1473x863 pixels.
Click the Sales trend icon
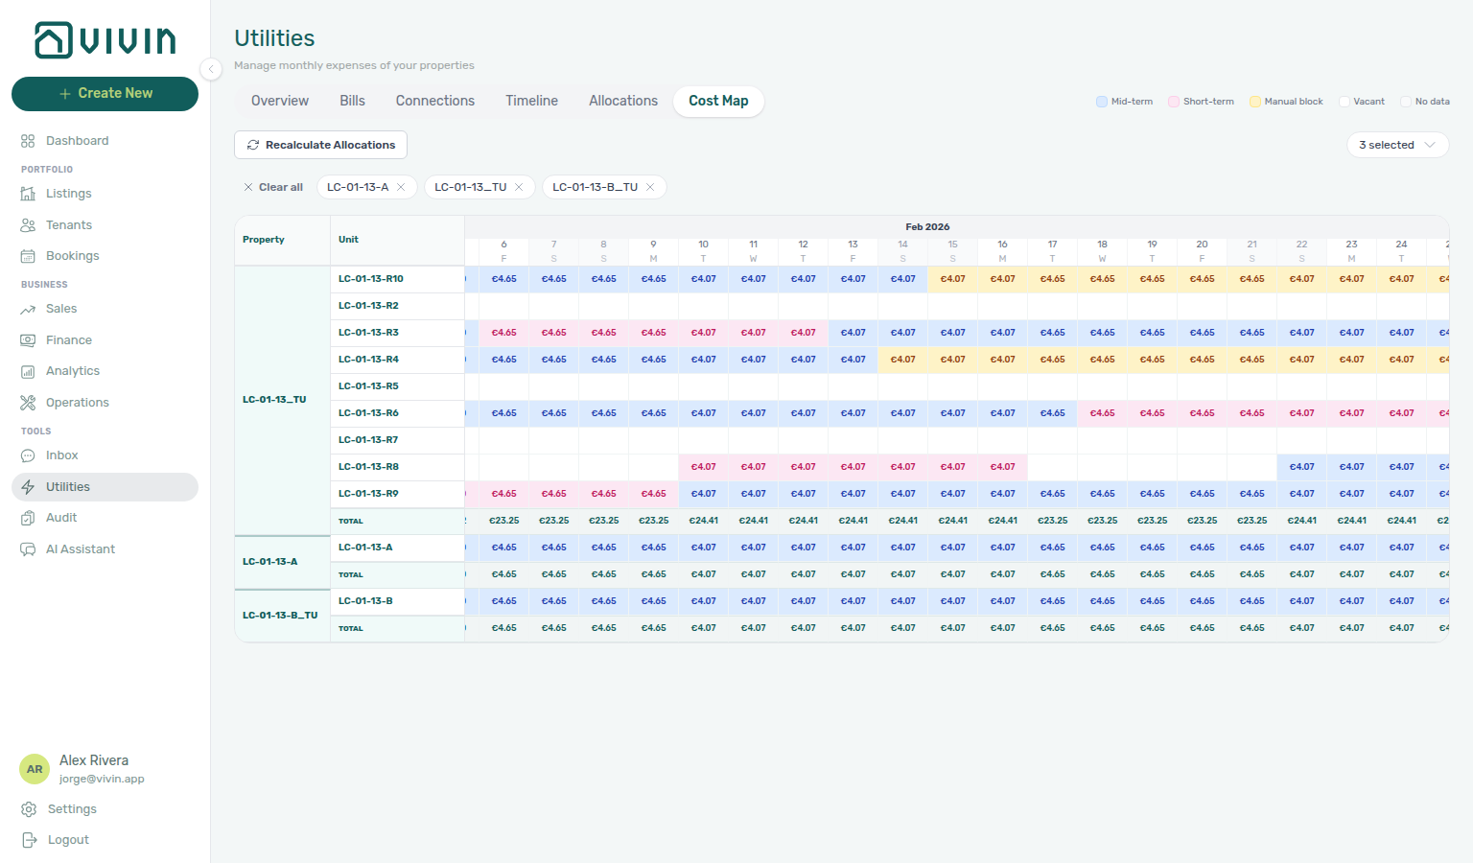28,309
